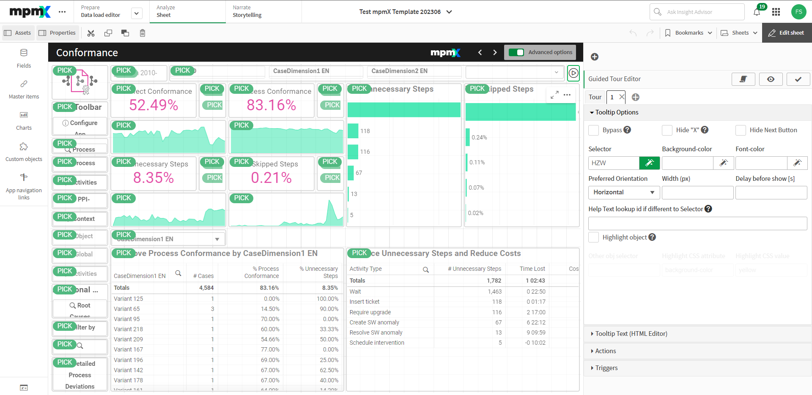Select tour step tab 1
This screenshot has width=812, height=395.
tap(612, 97)
